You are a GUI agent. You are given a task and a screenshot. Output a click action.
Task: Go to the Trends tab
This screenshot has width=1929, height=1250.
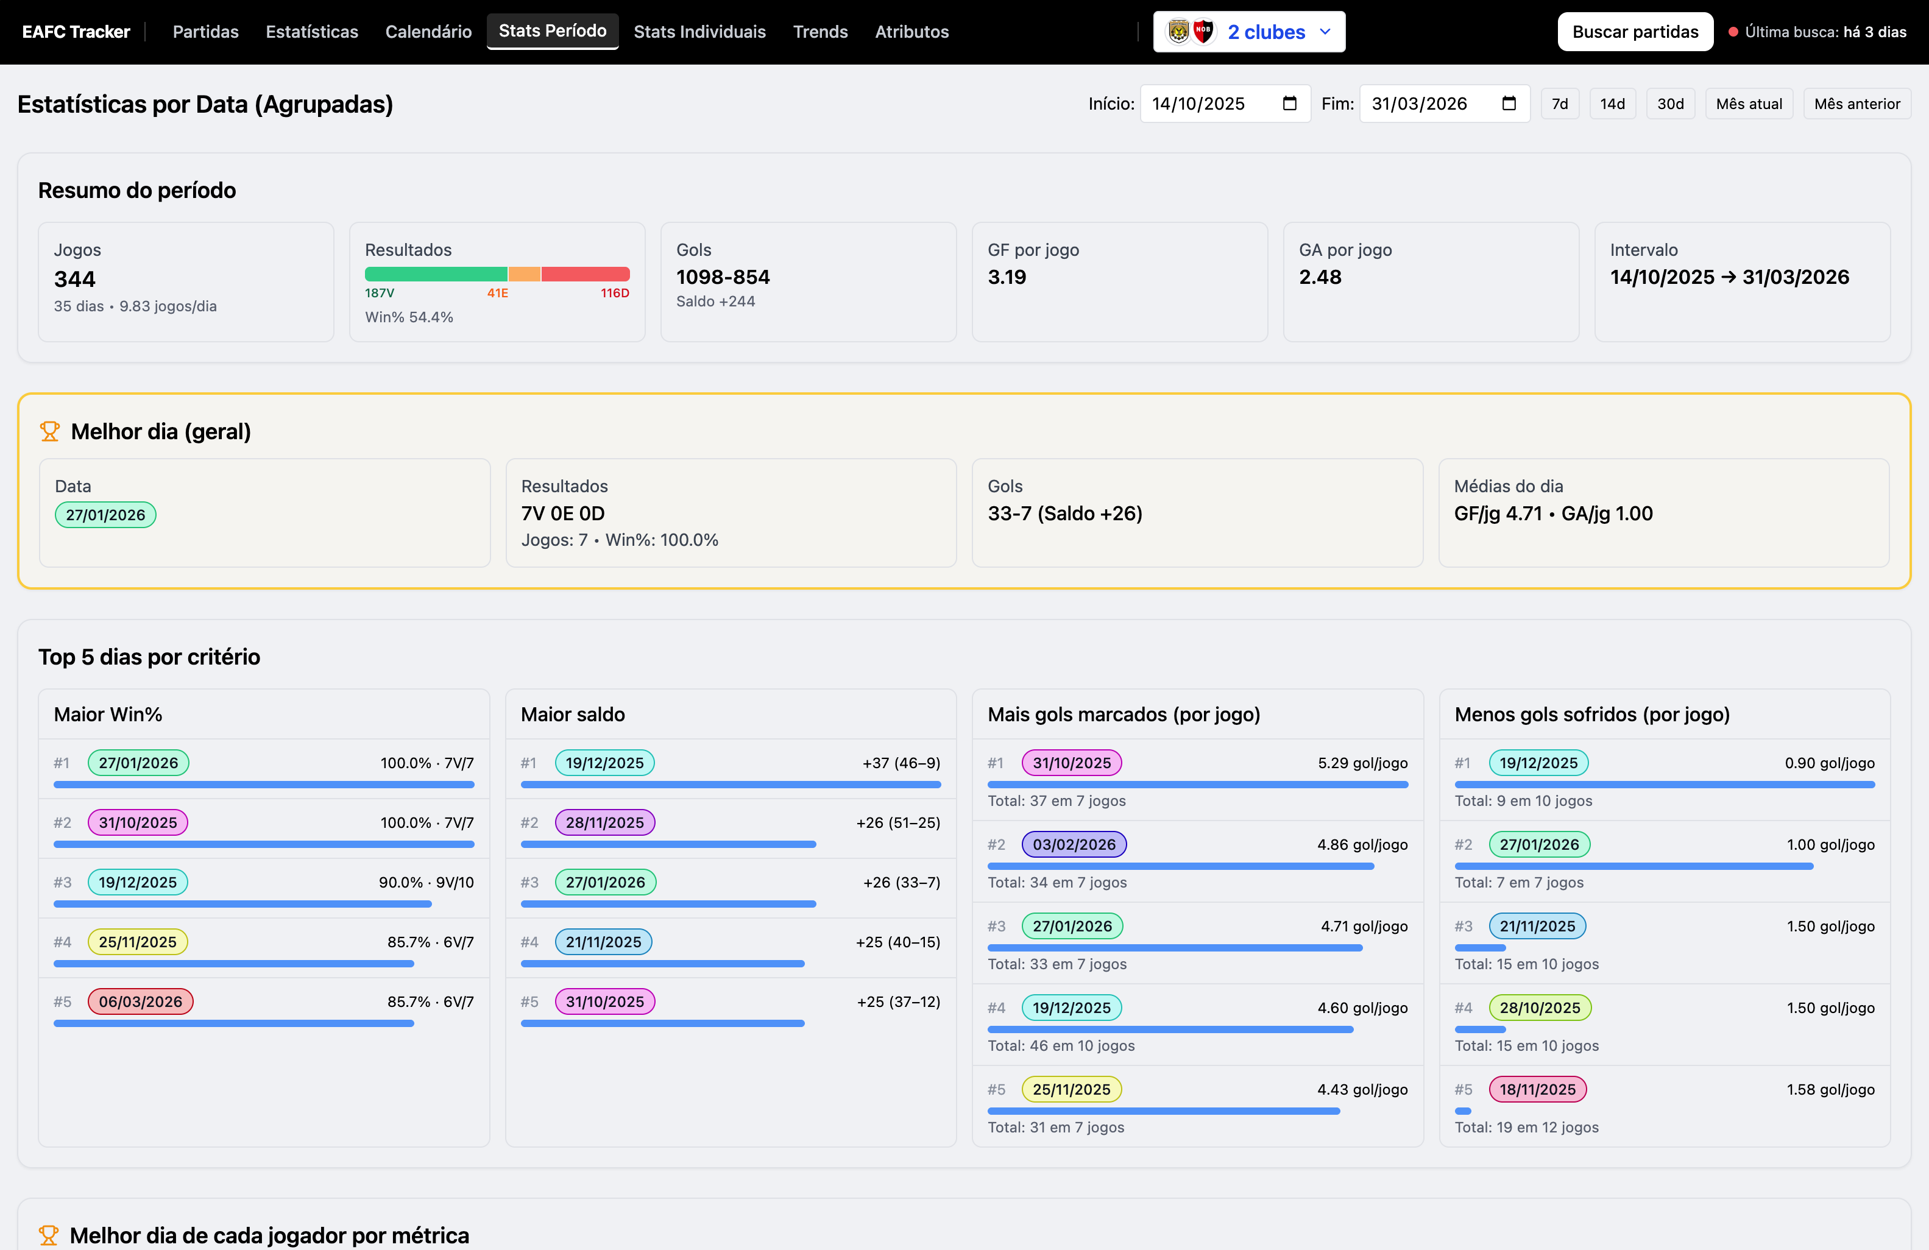click(x=819, y=32)
